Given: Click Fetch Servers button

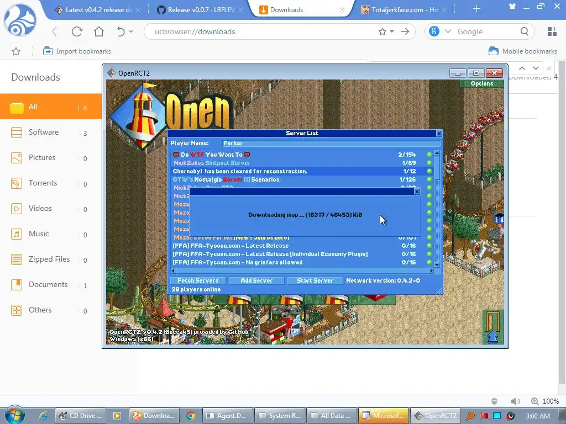Looking at the screenshot, I should tap(198, 280).
